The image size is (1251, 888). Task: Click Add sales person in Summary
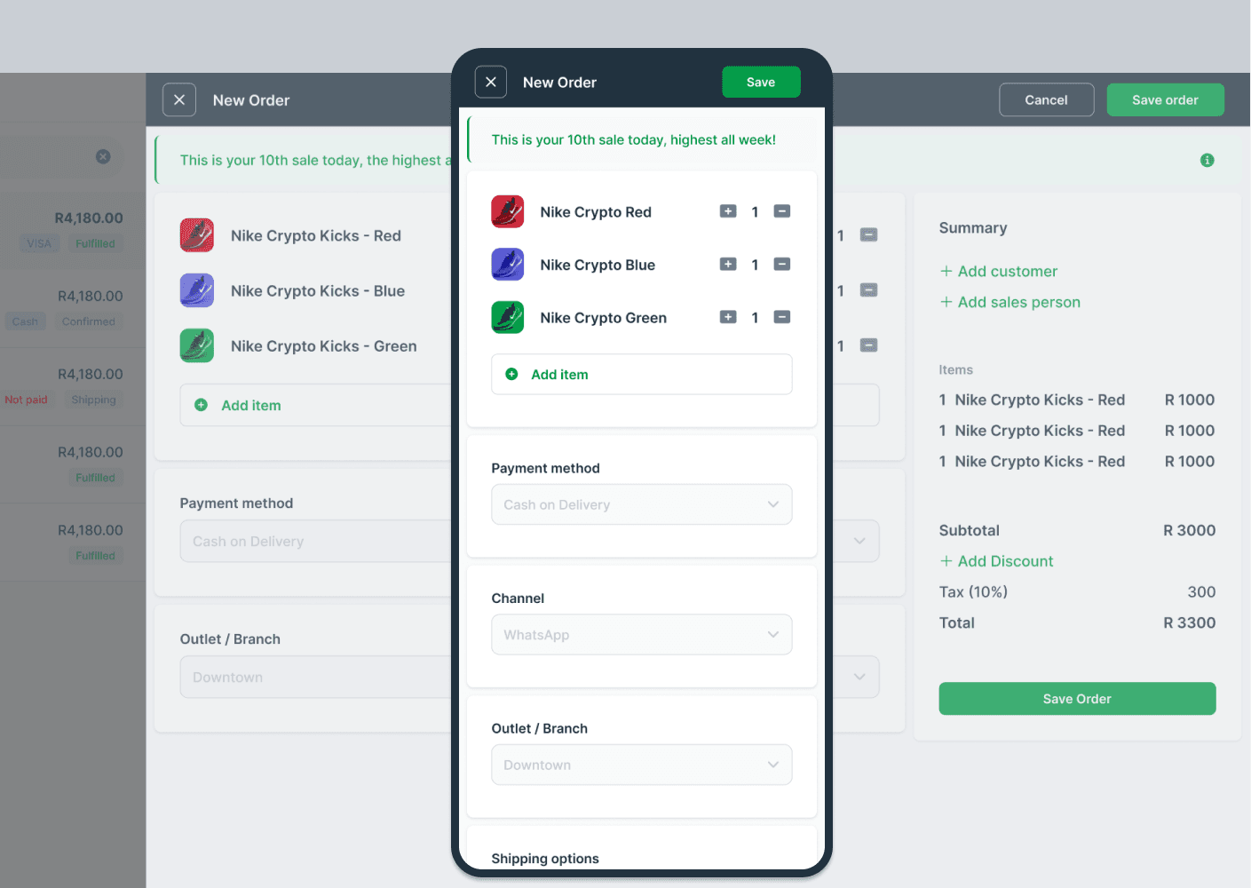[1010, 302]
